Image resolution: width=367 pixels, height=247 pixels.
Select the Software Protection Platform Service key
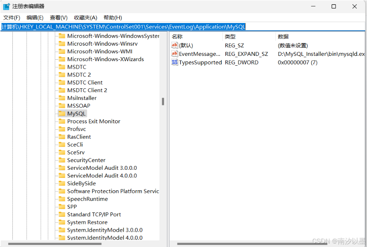[113, 192]
